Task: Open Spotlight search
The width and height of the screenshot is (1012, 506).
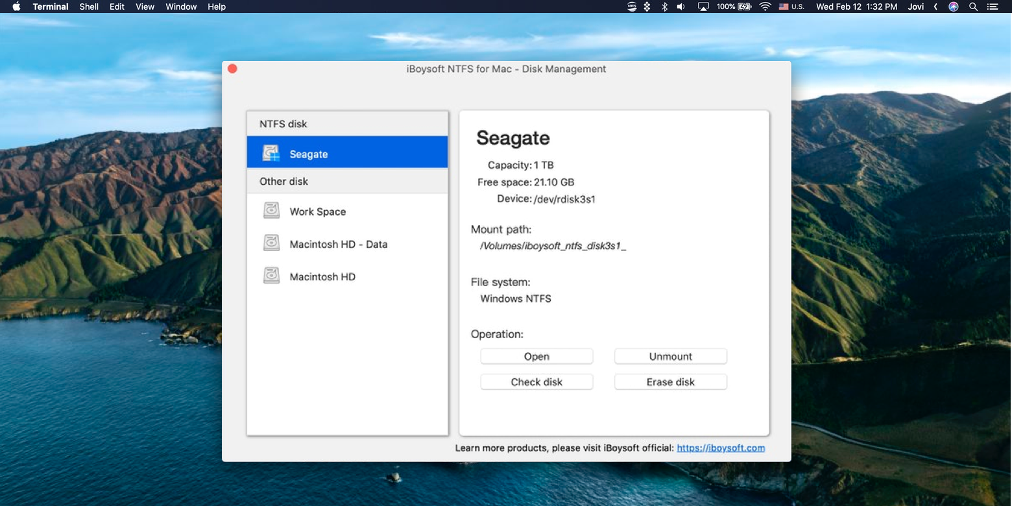Action: pyautogui.click(x=973, y=6)
